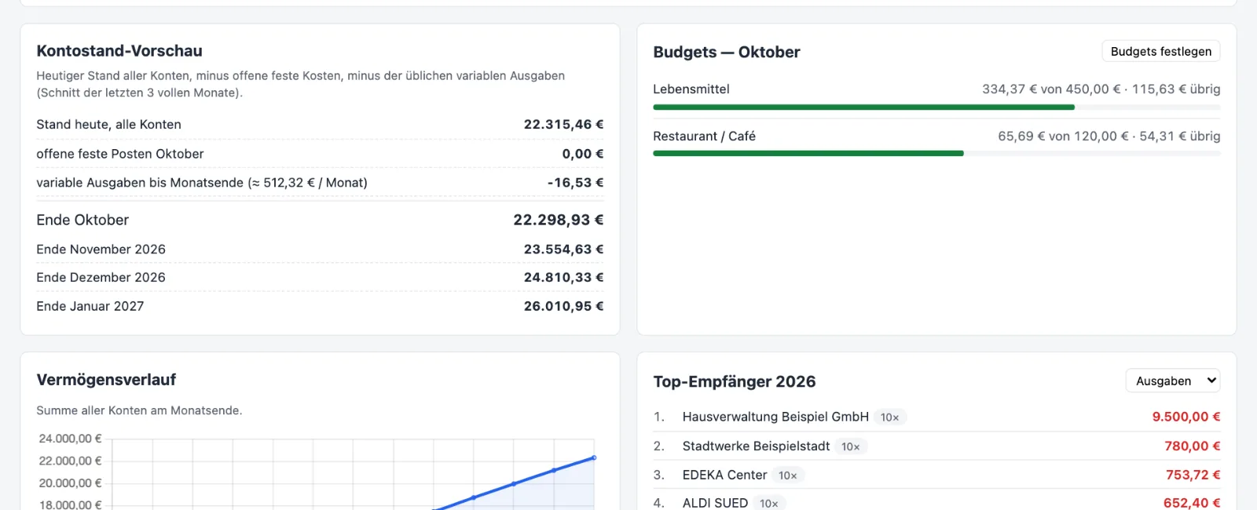Click the Vermögensverlauf heading
This screenshot has width=1257, height=510.
106,380
